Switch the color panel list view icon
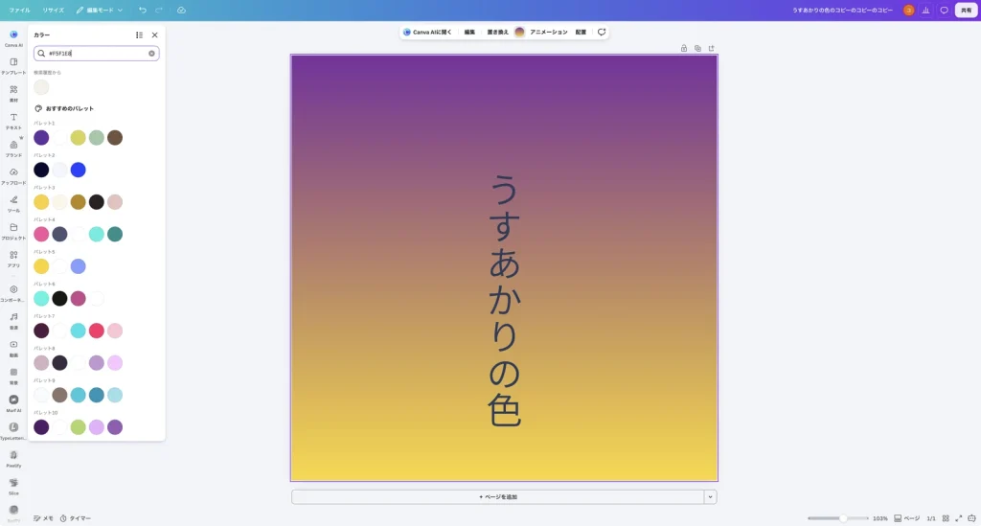Viewport: 981px width, 526px height. (139, 35)
